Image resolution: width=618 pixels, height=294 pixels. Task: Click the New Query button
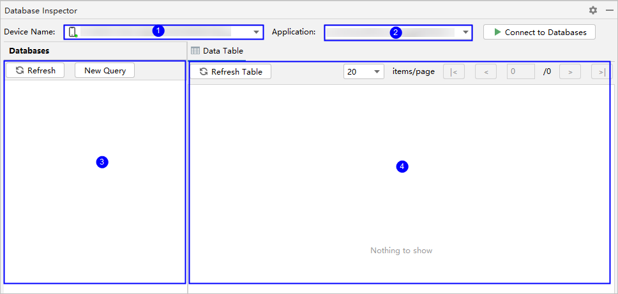(x=105, y=70)
